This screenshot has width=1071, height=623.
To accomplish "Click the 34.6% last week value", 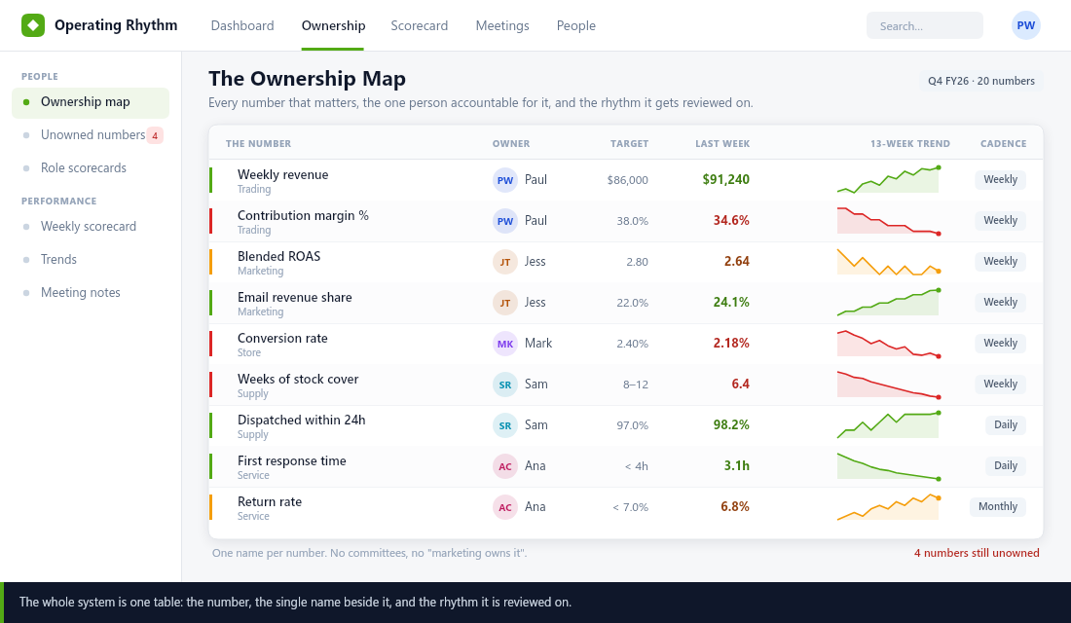I will point(731,221).
